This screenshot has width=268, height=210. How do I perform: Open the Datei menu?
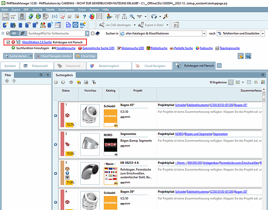point(5,10)
